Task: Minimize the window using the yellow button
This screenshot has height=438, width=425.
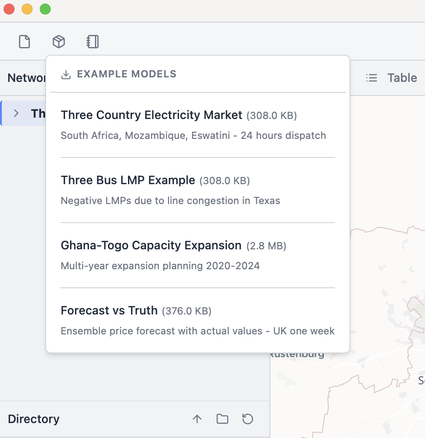Action: point(27,9)
